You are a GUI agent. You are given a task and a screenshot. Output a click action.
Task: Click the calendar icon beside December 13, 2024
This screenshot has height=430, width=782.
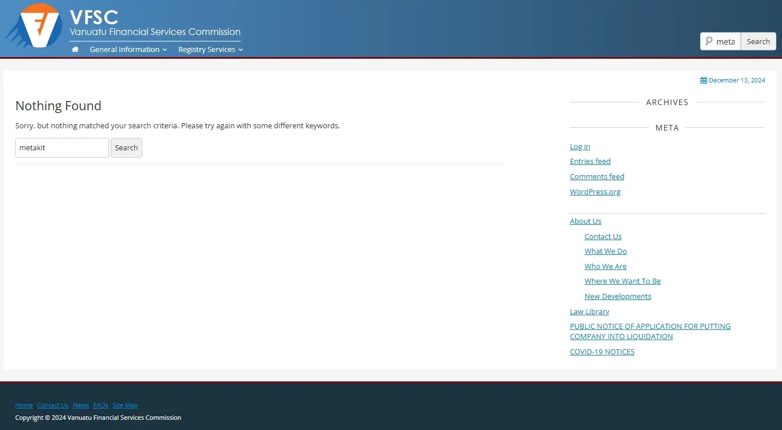pyautogui.click(x=703, y=80)
